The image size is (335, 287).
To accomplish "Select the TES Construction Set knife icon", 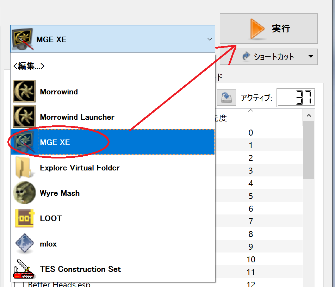I will coord(24,269).
